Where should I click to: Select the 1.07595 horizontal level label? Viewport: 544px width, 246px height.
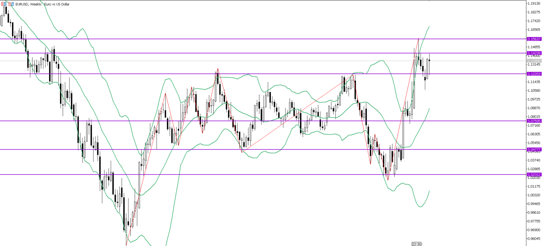click(x=534, y=121)
